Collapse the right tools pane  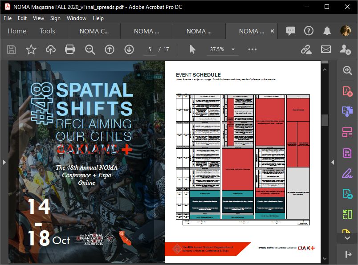pos(348,254)
